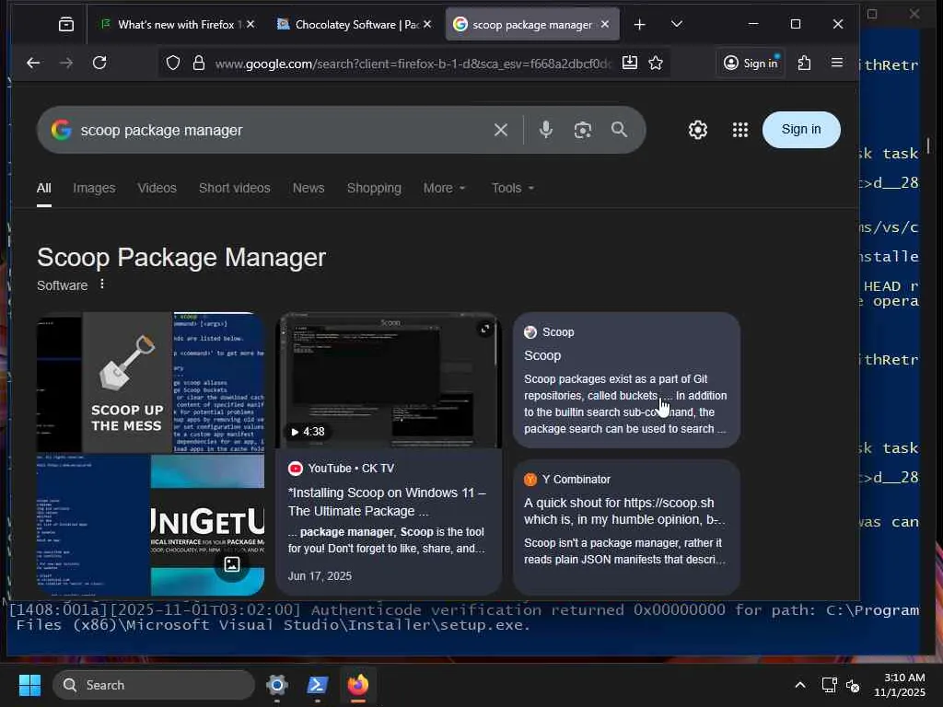This screenshot has width=943, height=707.
Task: Click the Windows taskbar Search box
Action: (x=154, y=685)
